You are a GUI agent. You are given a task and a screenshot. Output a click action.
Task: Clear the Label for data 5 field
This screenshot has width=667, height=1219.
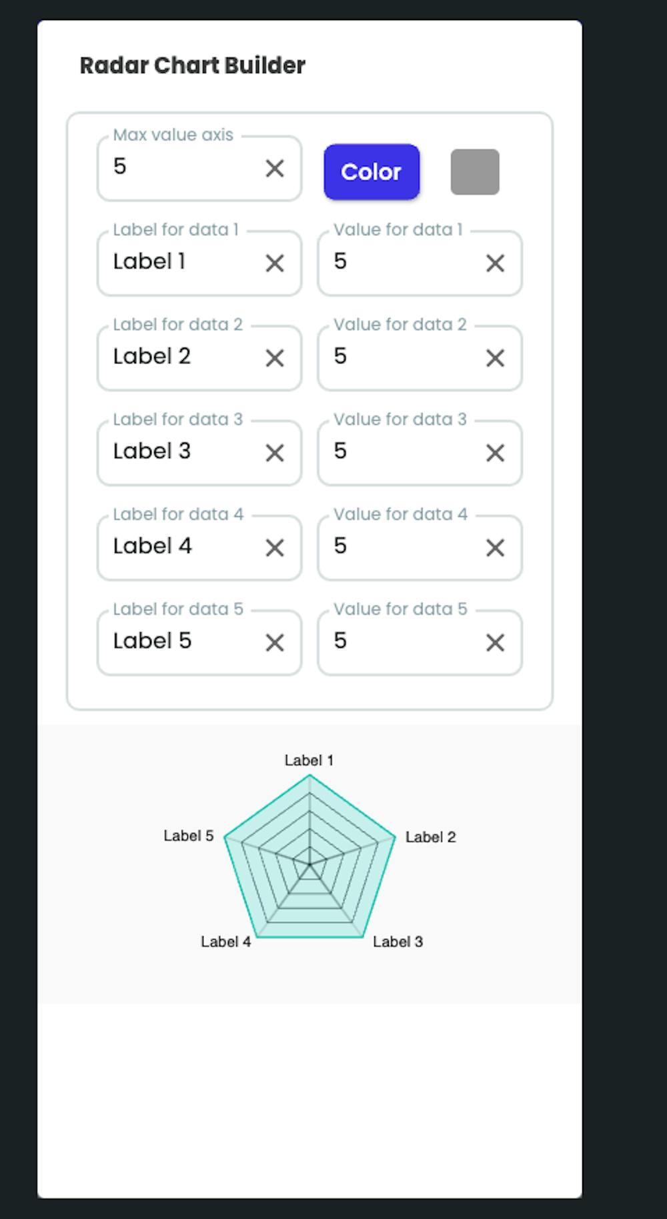point(275,643)
